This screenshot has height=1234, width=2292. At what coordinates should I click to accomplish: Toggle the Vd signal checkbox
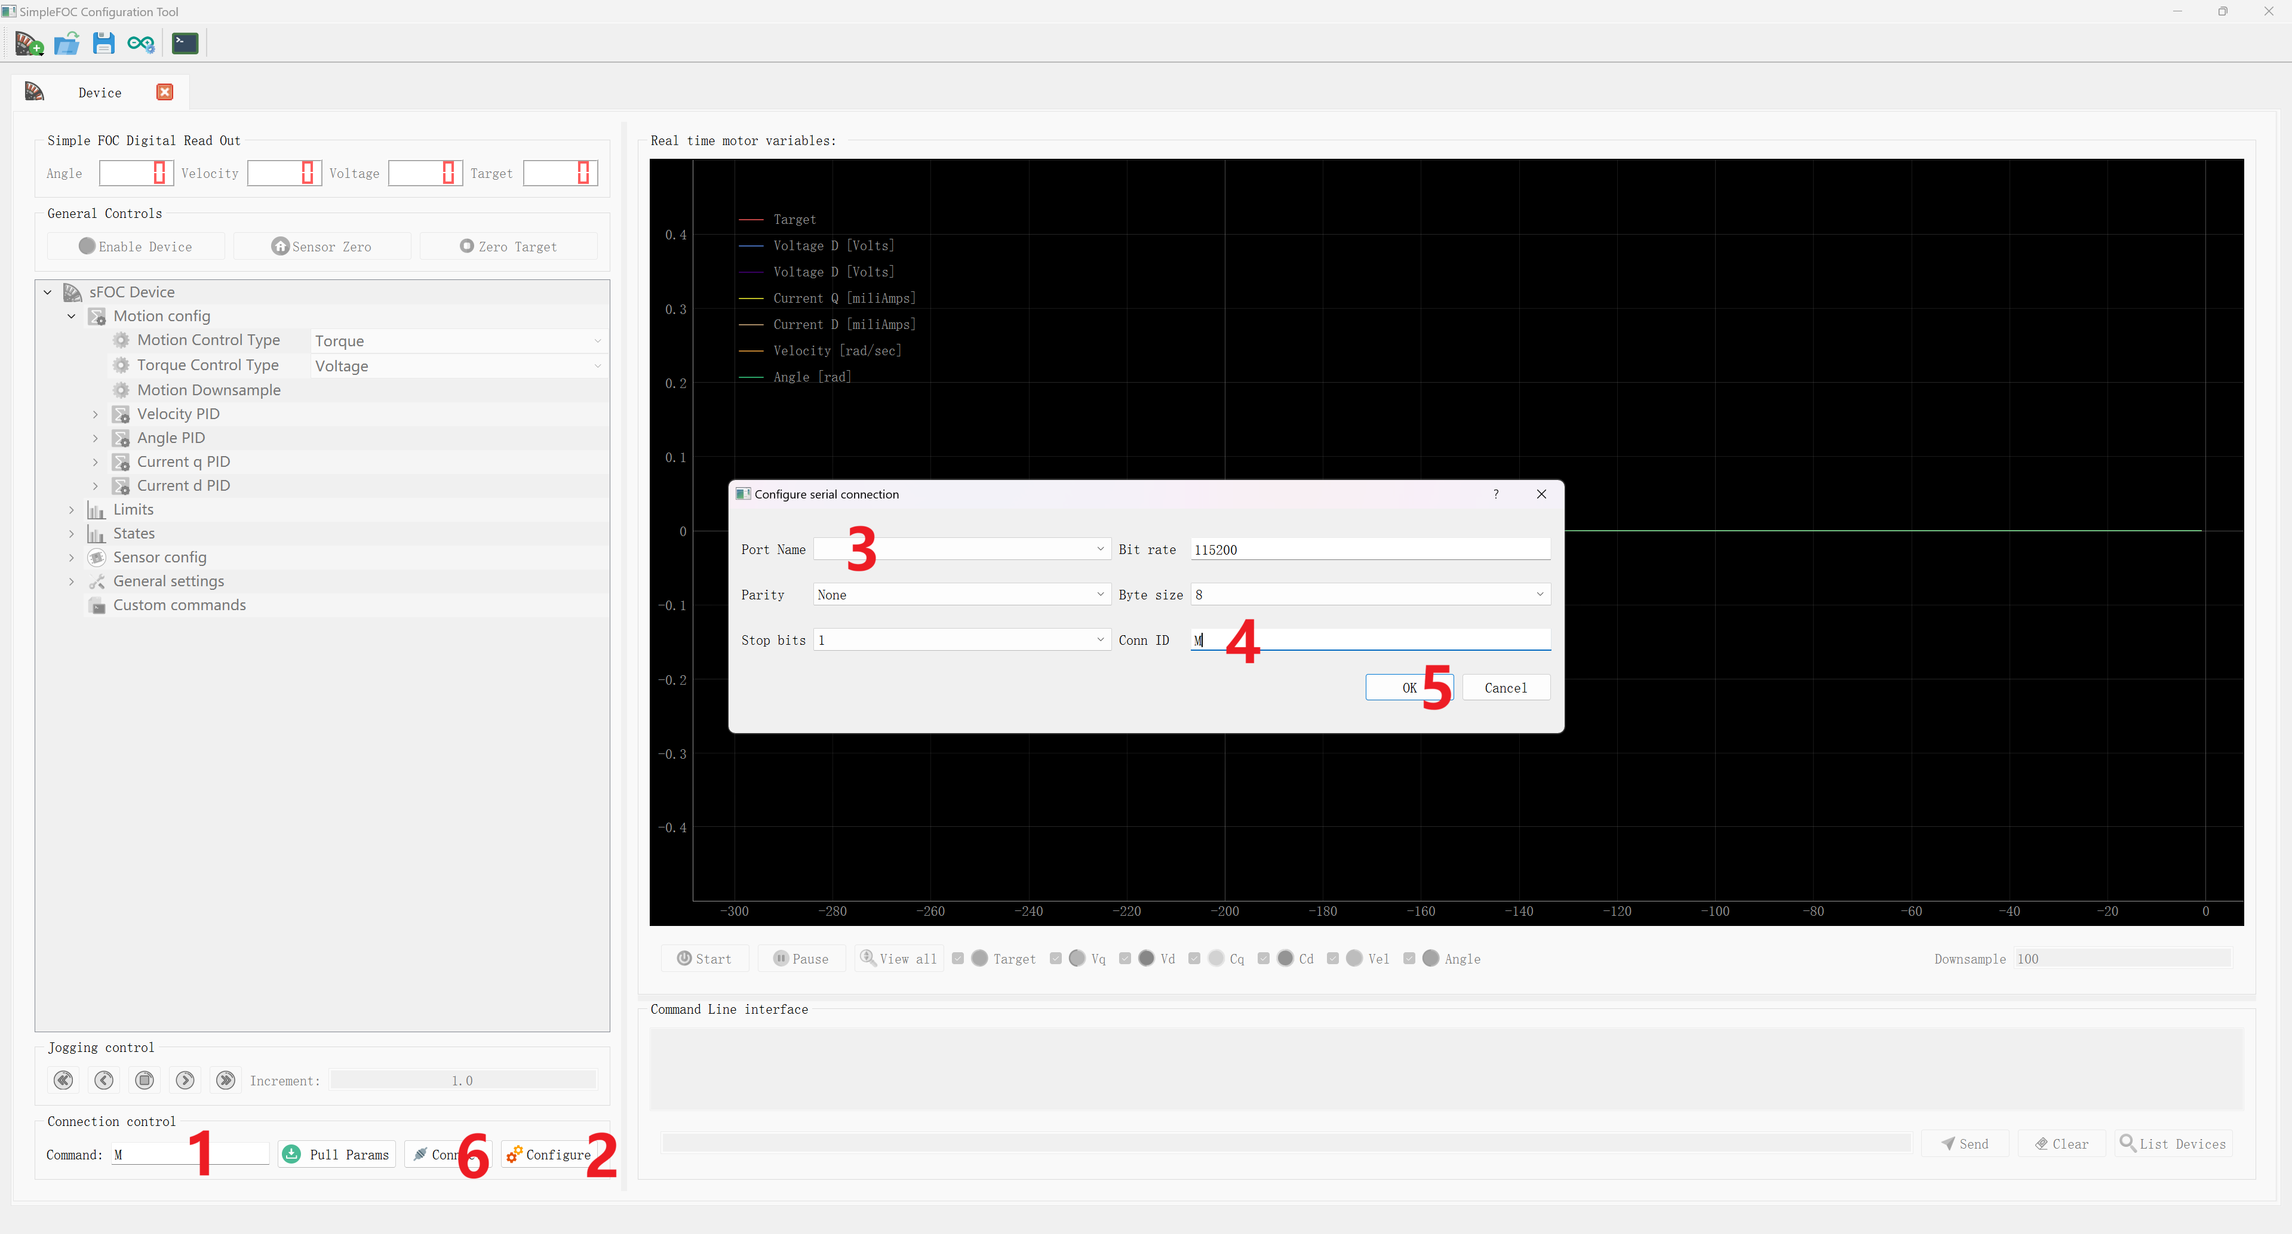(x=1126, y=958)
